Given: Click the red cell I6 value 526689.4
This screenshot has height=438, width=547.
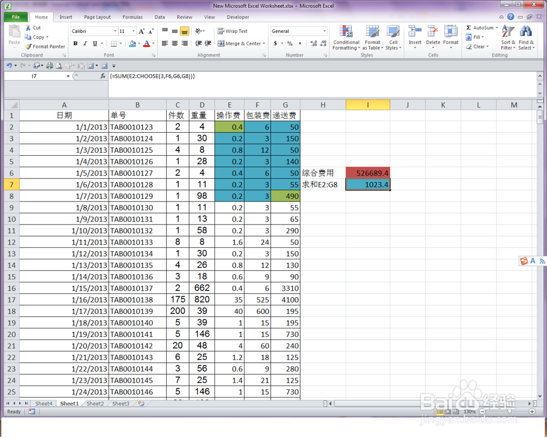Looking at the screenshot, I should [368, 173].
